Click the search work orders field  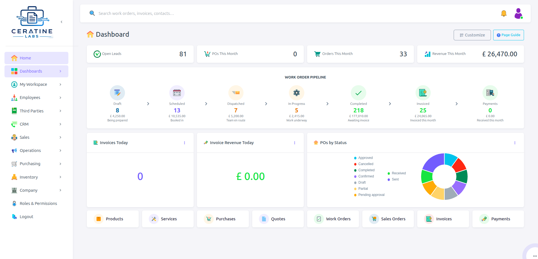(297, 13)
